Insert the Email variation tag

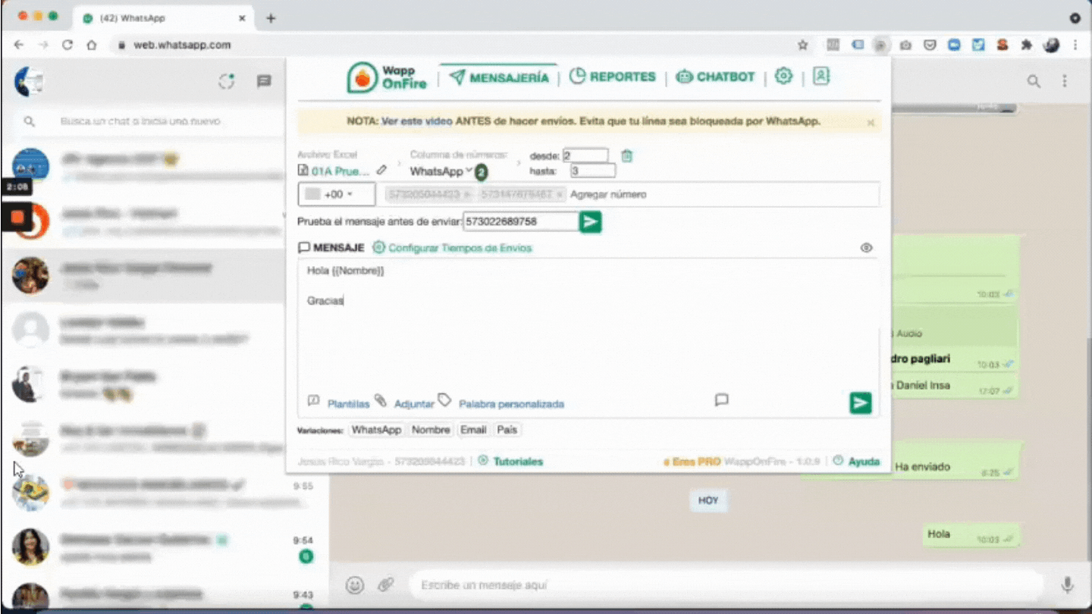(472, 430)
